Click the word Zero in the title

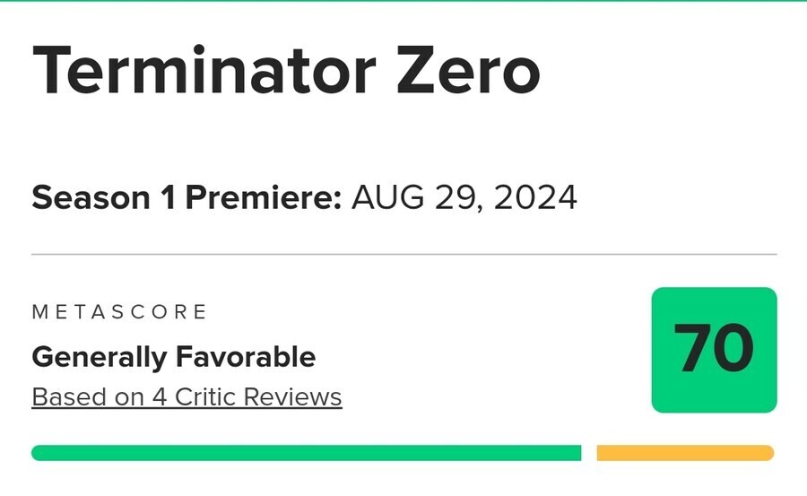pos(469,71)
